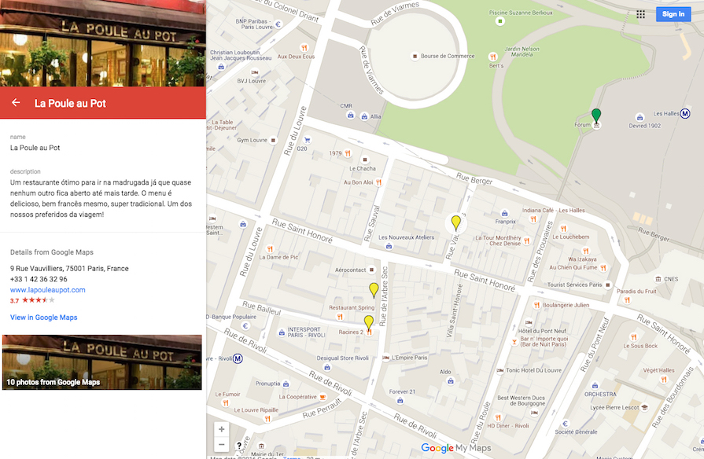Click the Details from Google Maps heading
Screen dimensions: 704x459
coord(52,252)
